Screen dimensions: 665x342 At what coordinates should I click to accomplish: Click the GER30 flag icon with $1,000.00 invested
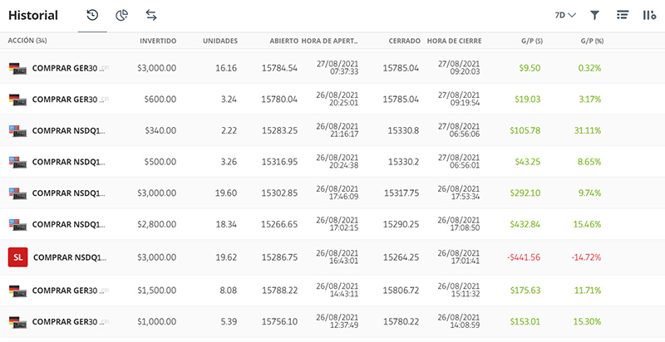pos(17,322)
